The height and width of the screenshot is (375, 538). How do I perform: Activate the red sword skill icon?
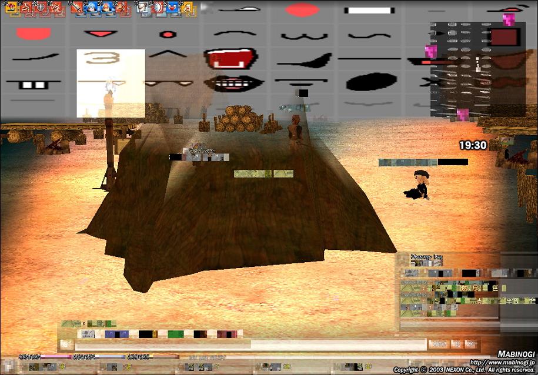click(77, 8)
